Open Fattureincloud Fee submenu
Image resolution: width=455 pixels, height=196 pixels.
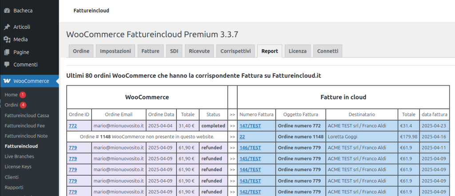tap(25, 125)
